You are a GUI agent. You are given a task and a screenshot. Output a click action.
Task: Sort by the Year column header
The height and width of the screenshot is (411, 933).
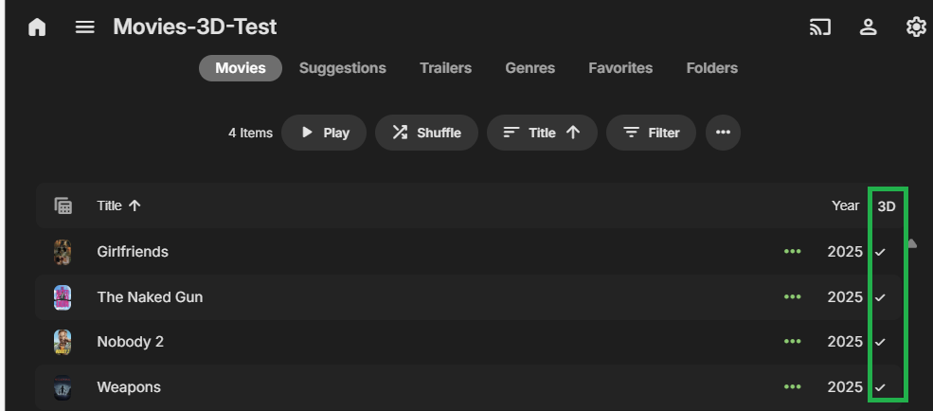(845, 205)
